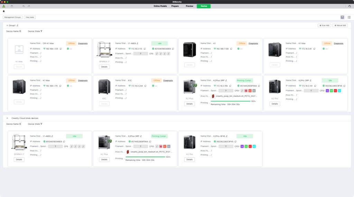The height and width of the screenshot is (197, 354).
Task: Click the home icon in breadcrumb bar
Action: 3,11
